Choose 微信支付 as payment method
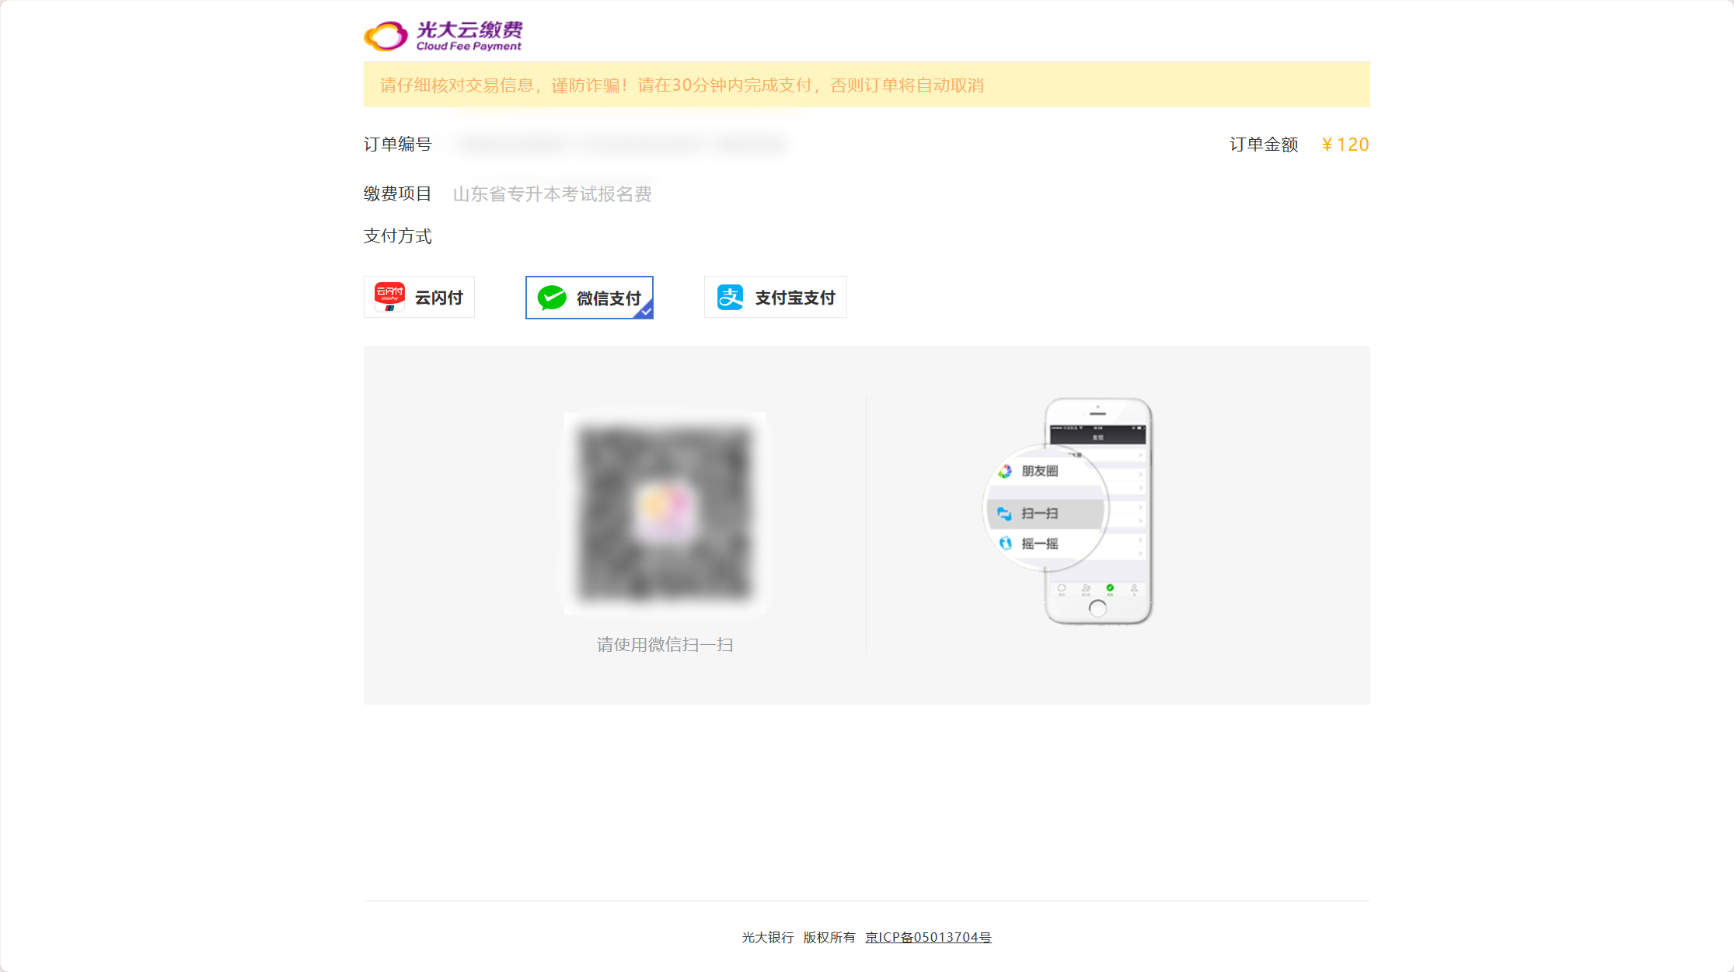The image size is (1734, 972). [x=589, y=298]
